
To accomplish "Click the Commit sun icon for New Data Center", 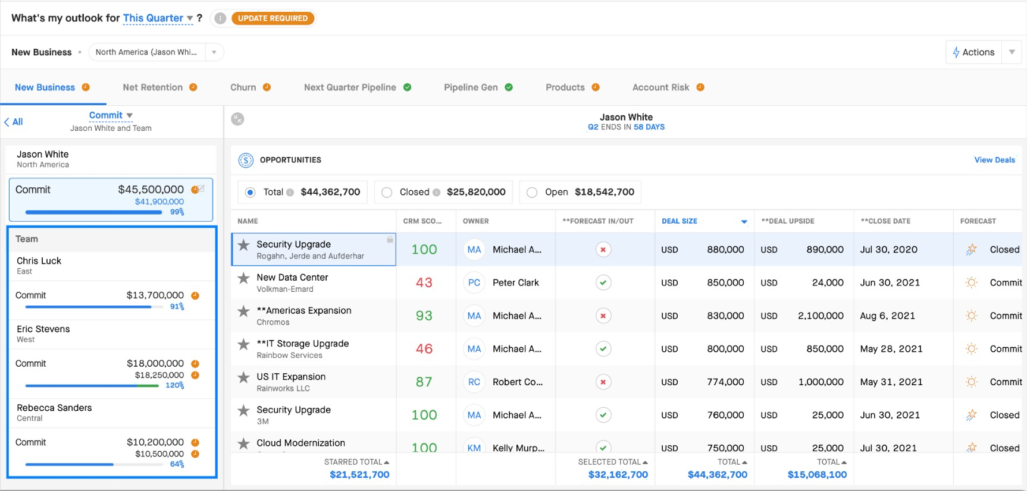I will tap(972, 283).
